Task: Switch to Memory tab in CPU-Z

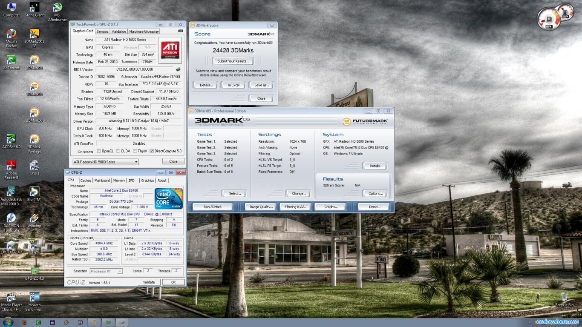Action: click(x=119, y=181)
